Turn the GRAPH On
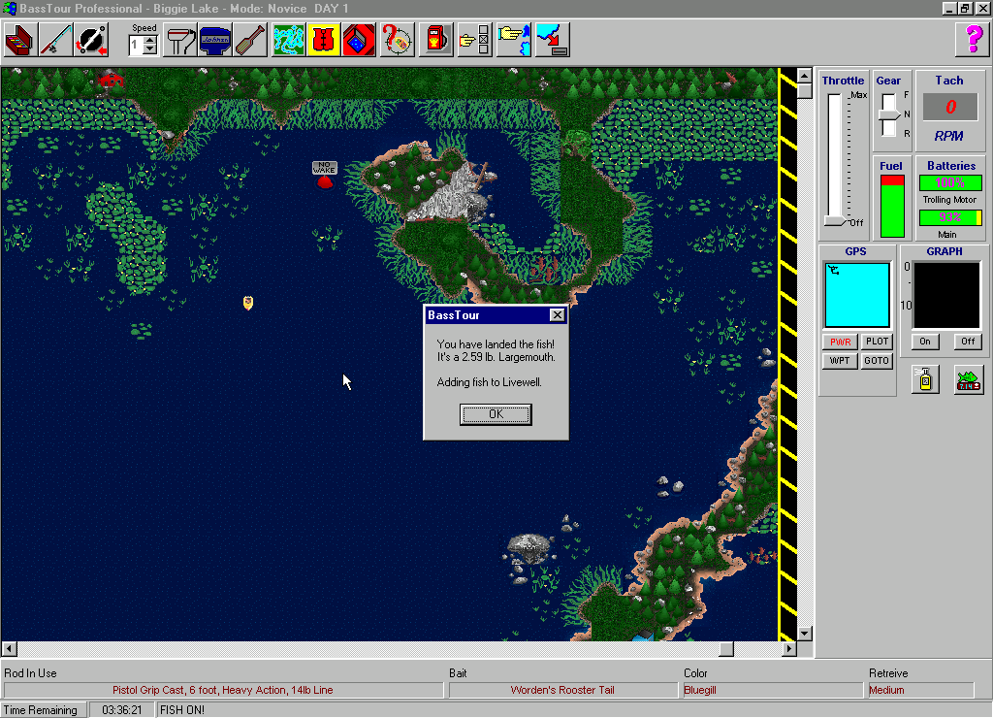Viewport: 993px width, 718px height. coord(925,341)
